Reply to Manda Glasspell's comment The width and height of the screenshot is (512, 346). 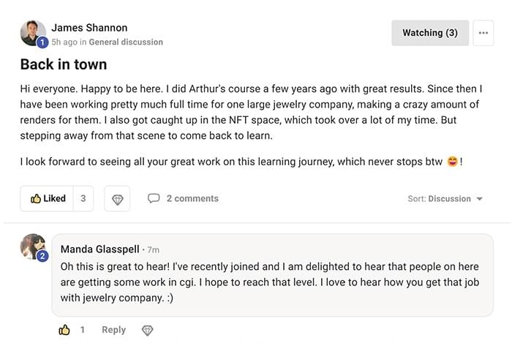tap(113, 330)
